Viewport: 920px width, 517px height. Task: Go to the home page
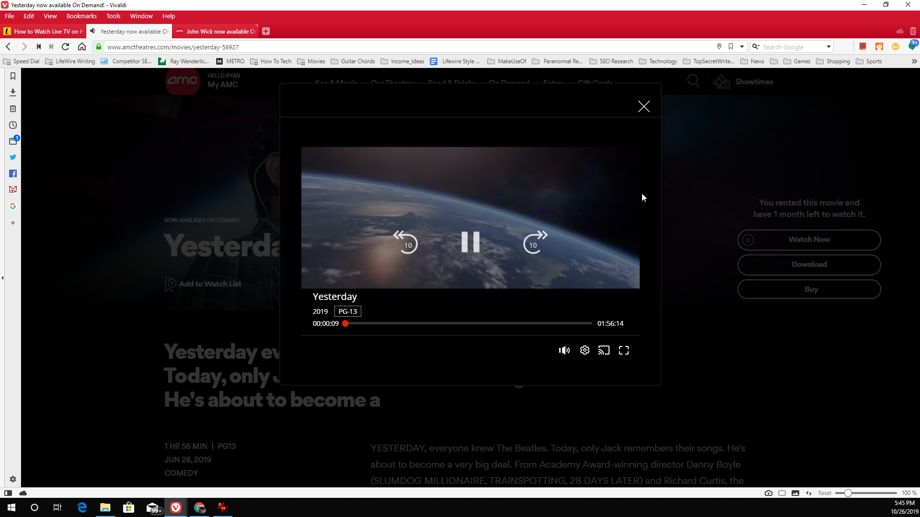[x=82, y=46]
